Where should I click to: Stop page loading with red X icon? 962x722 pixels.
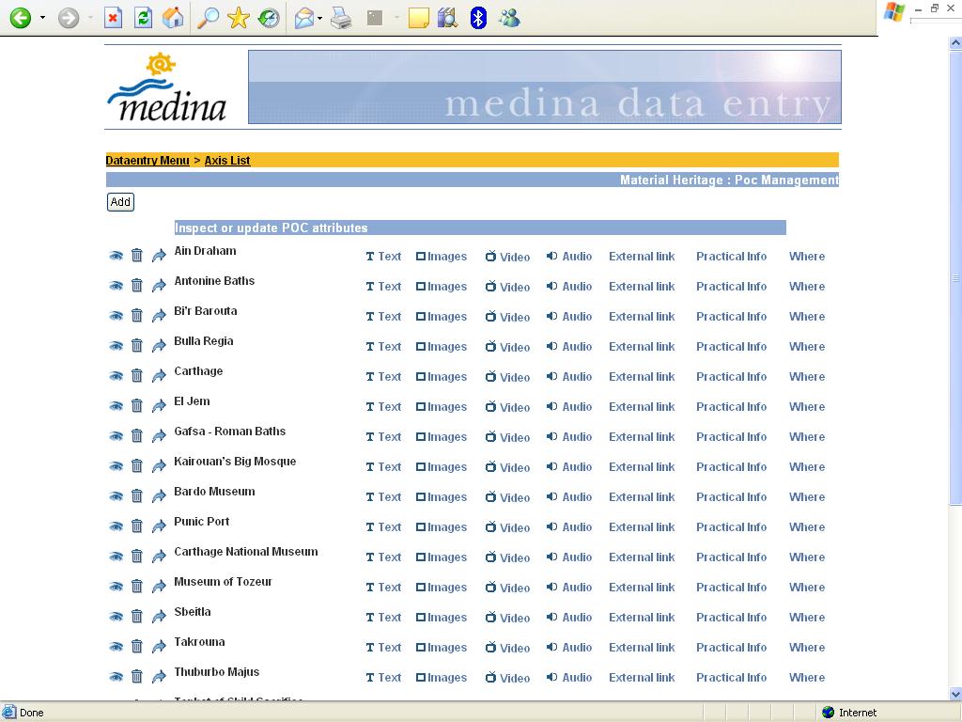point(113,18)
